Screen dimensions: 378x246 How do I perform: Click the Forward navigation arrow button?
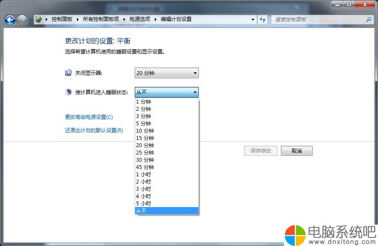click(22, 20)
